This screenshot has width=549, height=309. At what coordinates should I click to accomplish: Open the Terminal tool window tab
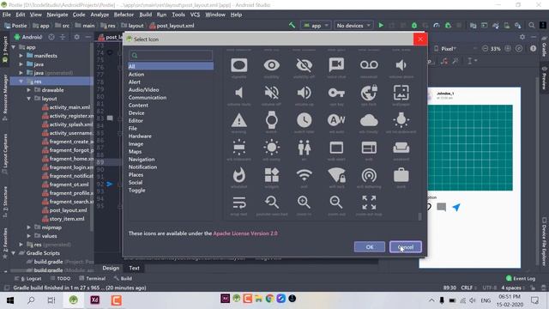click(92, 278)
